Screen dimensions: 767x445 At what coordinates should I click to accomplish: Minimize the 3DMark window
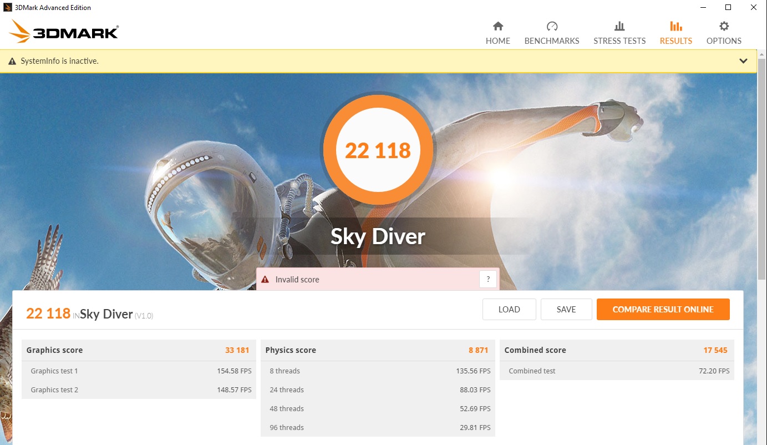coord(703,8)
